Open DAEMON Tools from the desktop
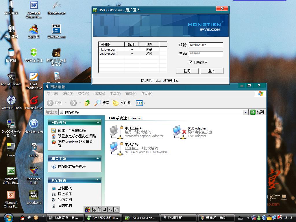Viewport: 296px width, 222px height. 12,101
